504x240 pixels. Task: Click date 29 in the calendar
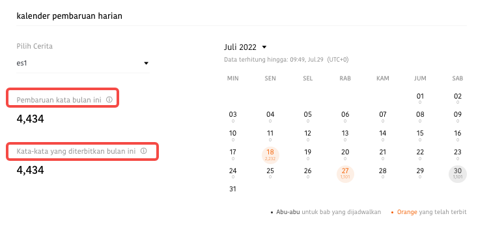[420, 173]
